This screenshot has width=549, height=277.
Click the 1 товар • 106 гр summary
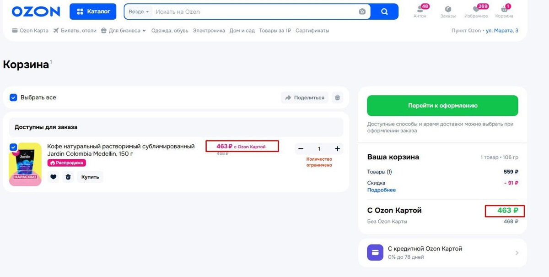(x=500, y=158)
